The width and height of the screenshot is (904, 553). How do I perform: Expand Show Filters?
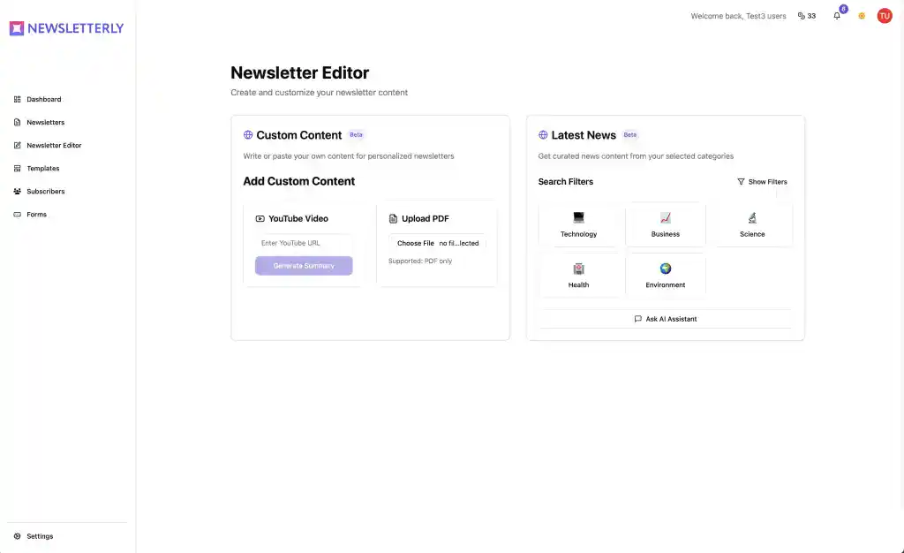point(762,182)
